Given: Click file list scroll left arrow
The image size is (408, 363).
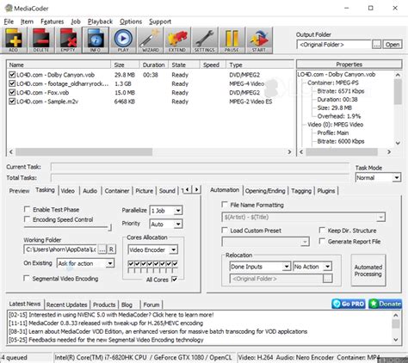Looking at the screenshot, I should coord(11,152).
